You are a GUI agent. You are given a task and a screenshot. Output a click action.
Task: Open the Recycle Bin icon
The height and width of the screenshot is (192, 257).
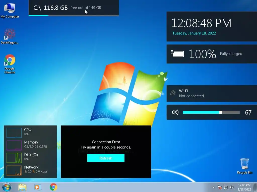tap(244, 166)
